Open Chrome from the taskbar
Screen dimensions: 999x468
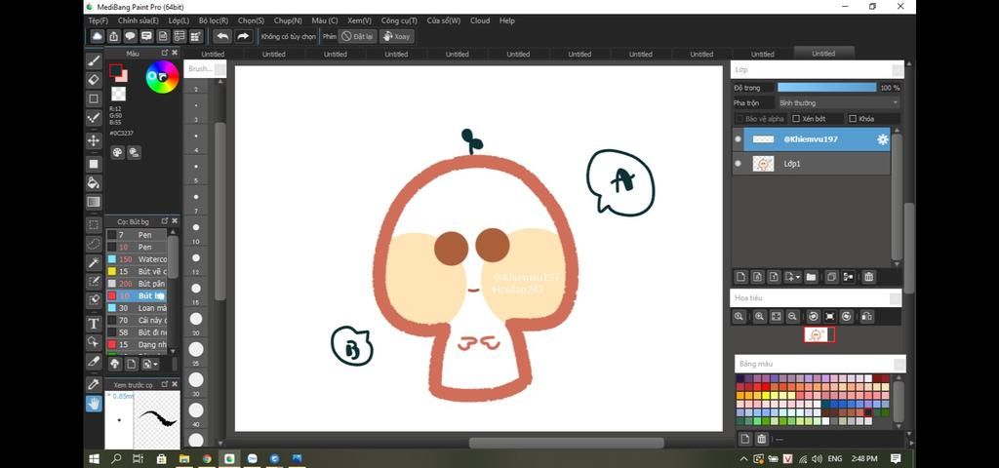(207, 458)
